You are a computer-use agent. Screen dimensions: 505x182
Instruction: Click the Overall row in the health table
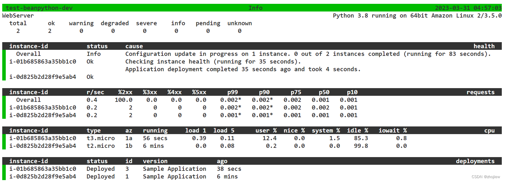(x=252, y=54)
